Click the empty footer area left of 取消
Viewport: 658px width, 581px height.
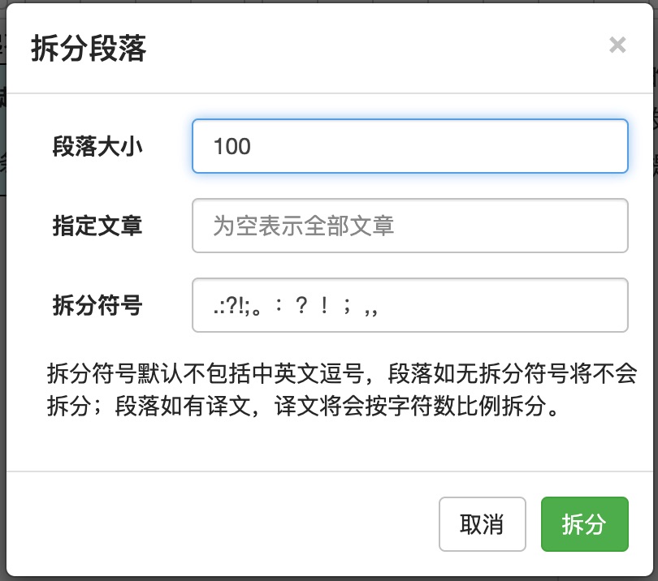[x=223, y=524]
